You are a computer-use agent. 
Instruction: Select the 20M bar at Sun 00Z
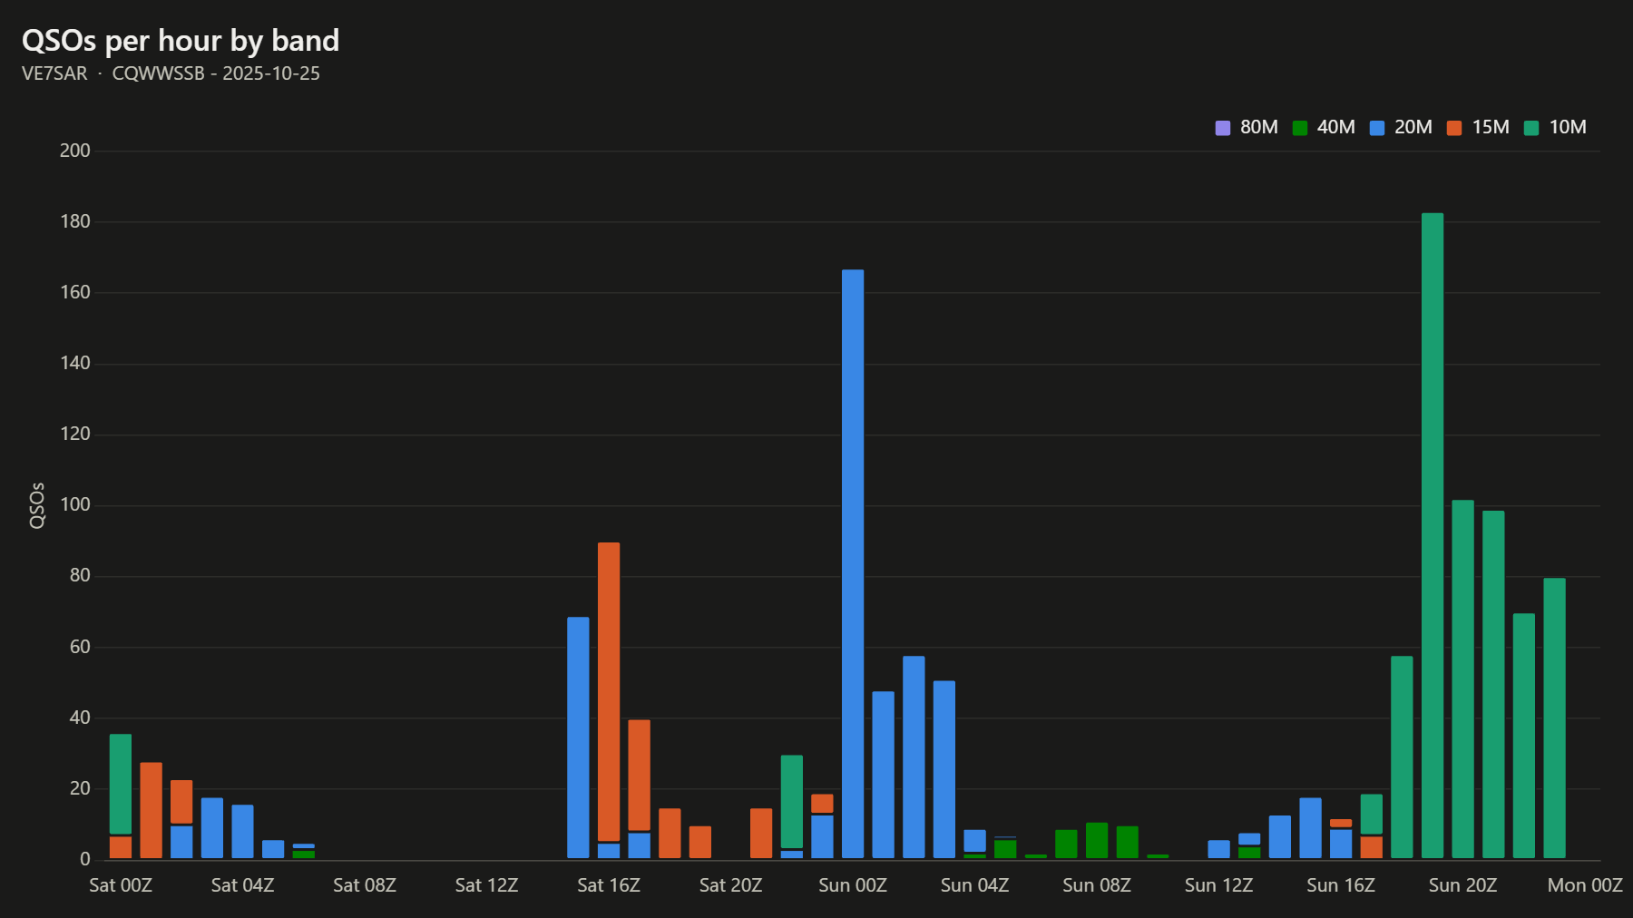(x=853, y=563)
